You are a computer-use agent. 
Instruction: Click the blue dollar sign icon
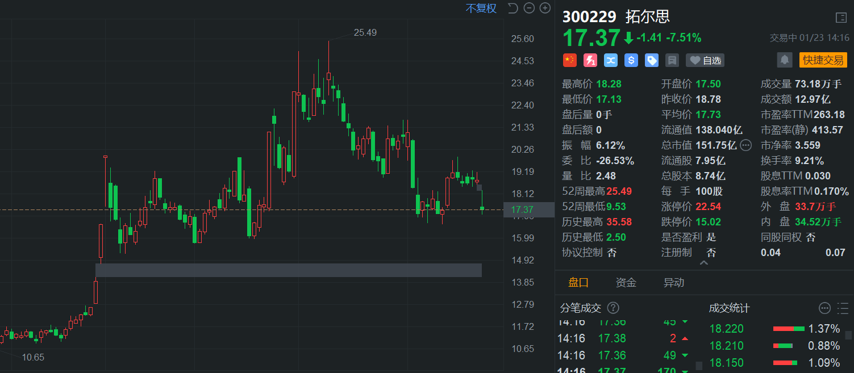click(631, 60)
